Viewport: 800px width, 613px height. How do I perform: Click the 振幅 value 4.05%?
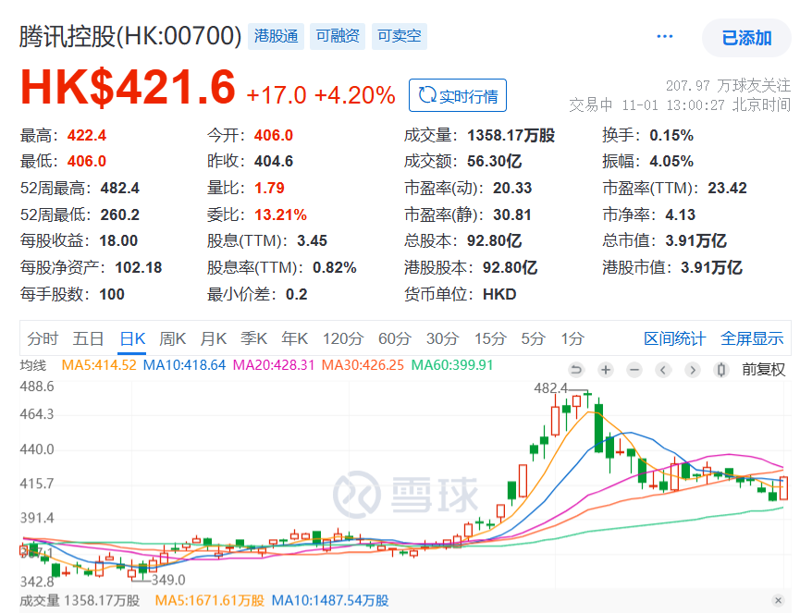pos(671,161)
